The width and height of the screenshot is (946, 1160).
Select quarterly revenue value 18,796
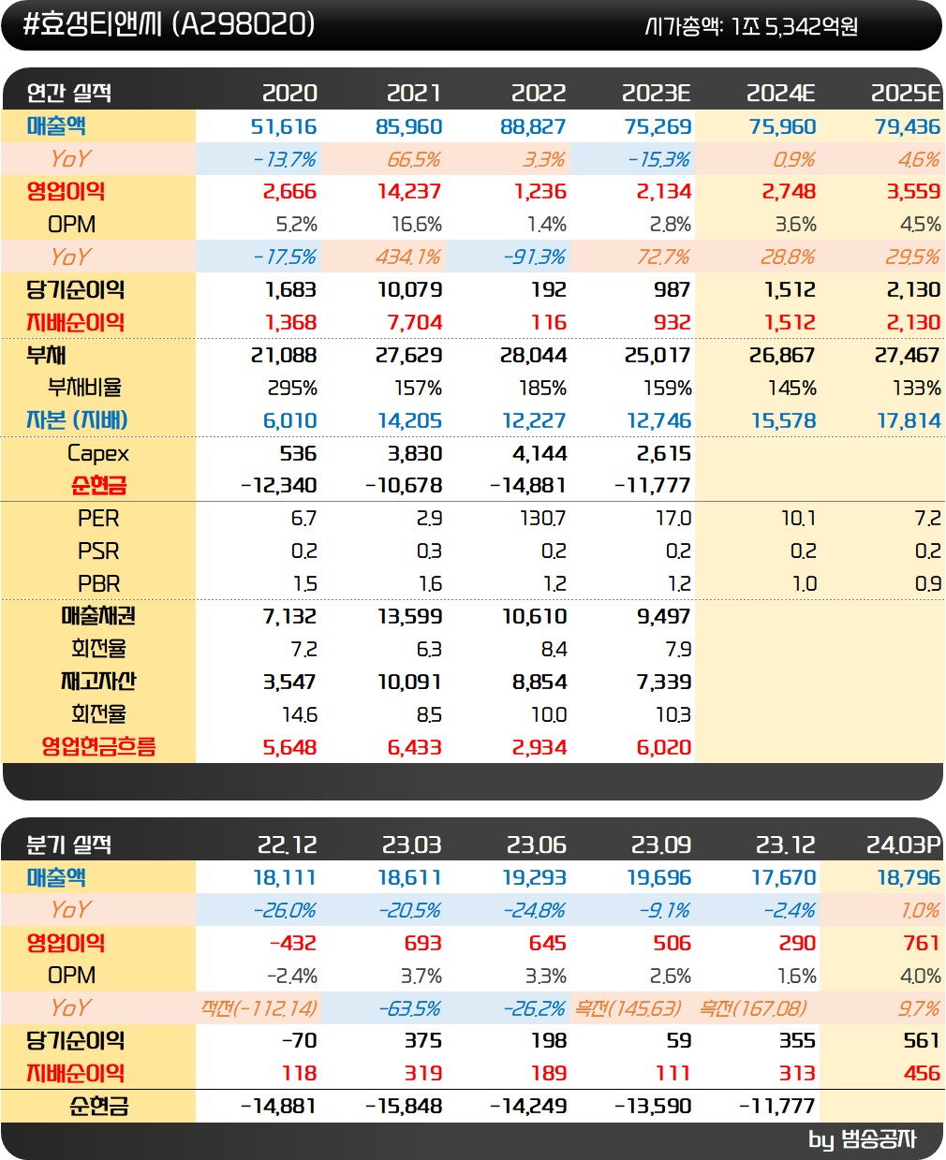pyautogui.click(x=909, y=878)
